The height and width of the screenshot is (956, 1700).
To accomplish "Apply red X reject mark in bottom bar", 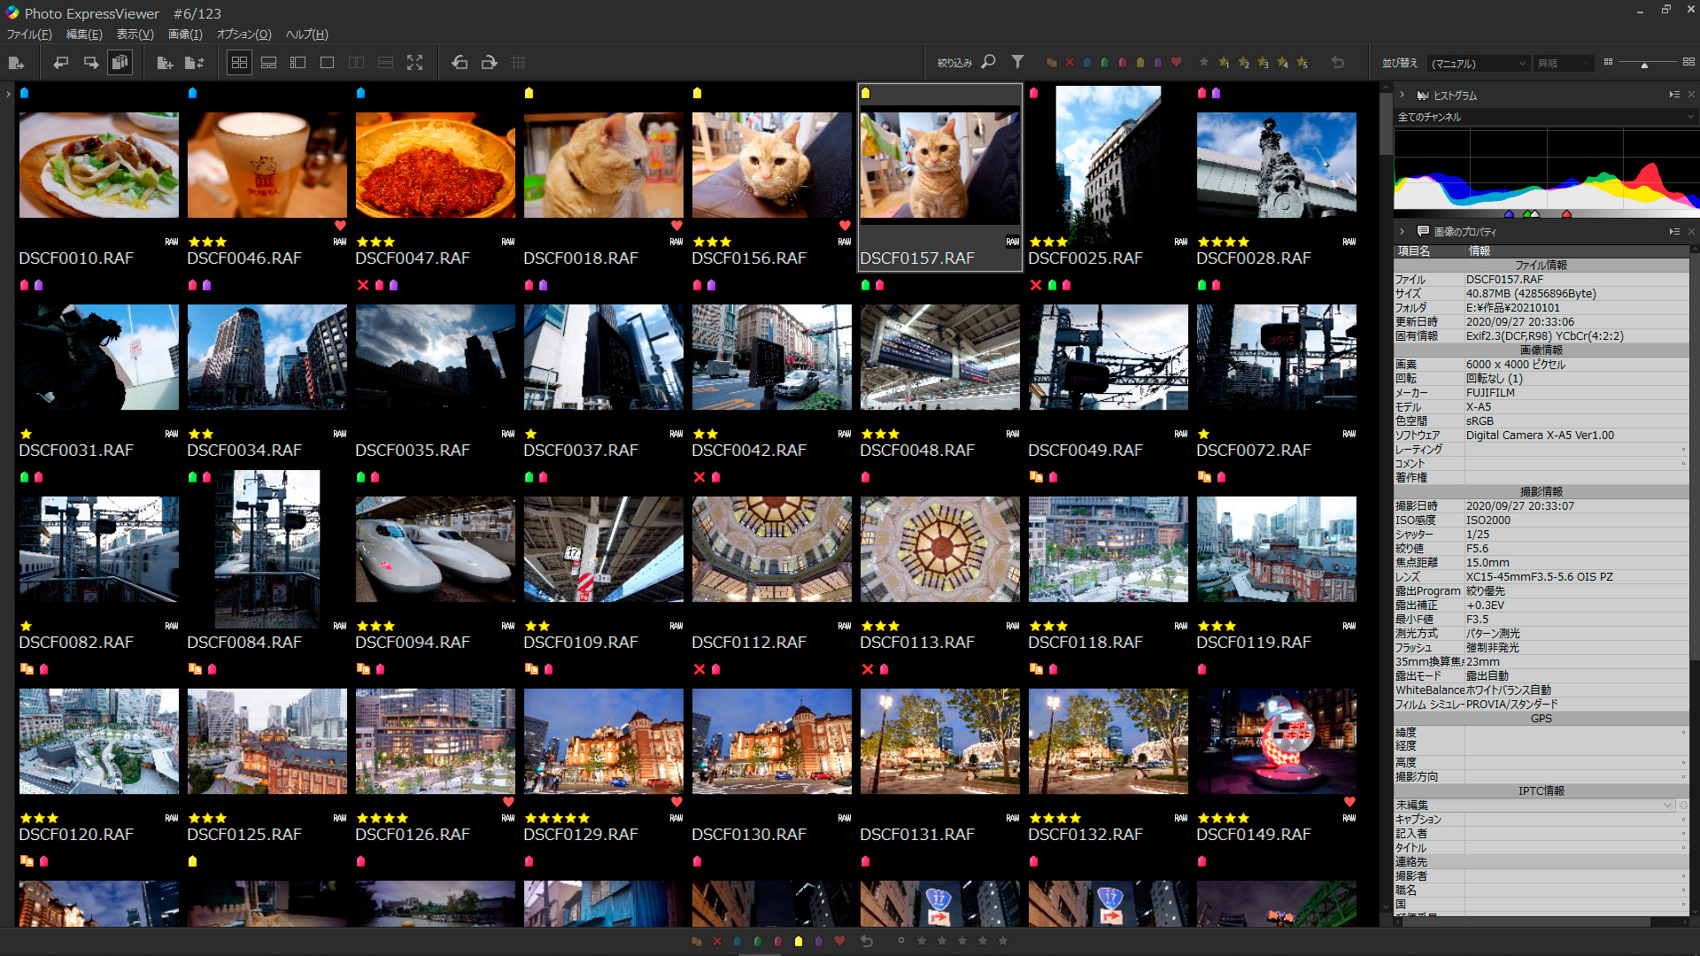I will pyautogui.click(x=717, y=941).
